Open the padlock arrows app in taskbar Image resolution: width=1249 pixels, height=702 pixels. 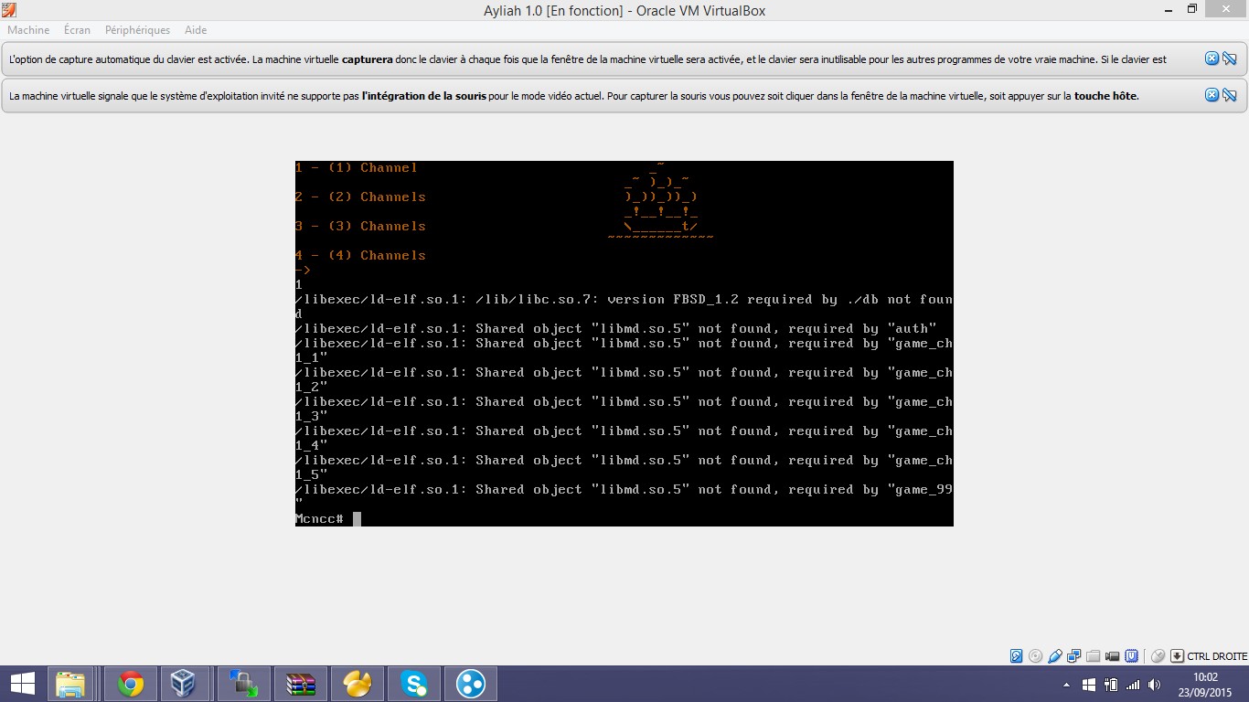click(243, 684)
